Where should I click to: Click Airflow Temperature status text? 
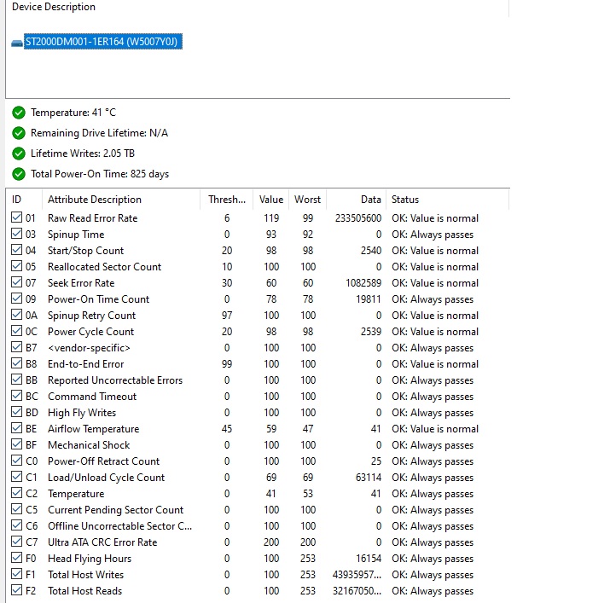[435, 429]
